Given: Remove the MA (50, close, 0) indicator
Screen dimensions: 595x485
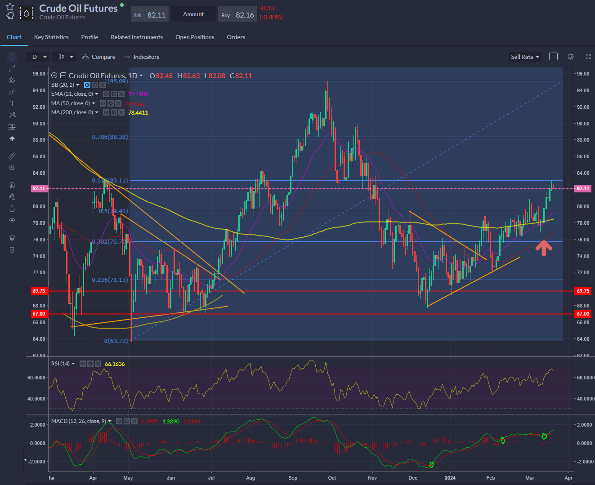Looking at the screenshot, I should point(118,103).
